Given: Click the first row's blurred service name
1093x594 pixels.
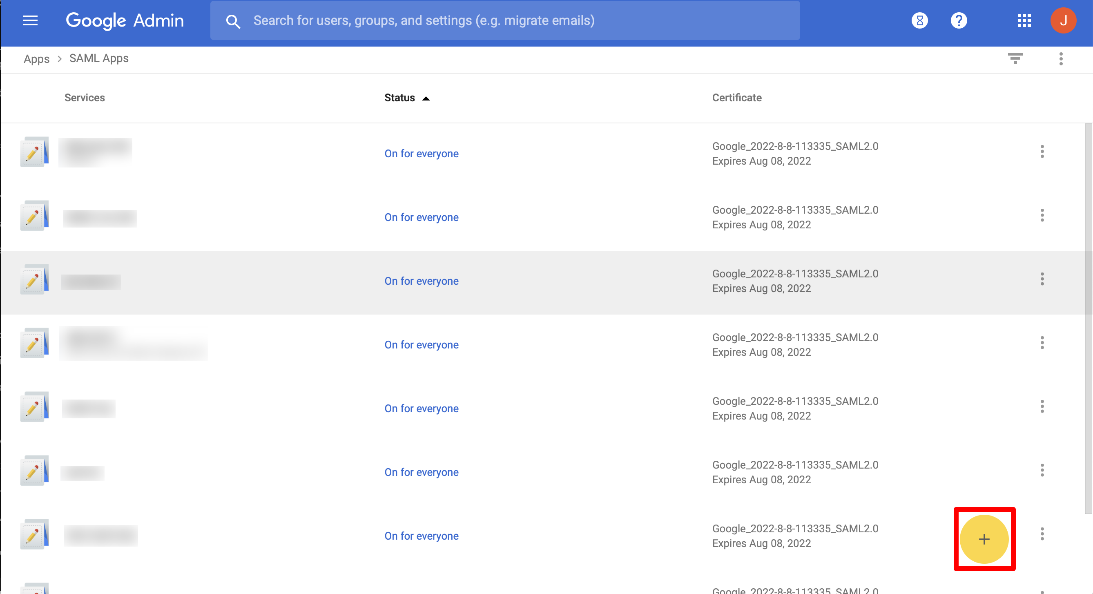Looking at the screenshot, I should coord(96,152).
